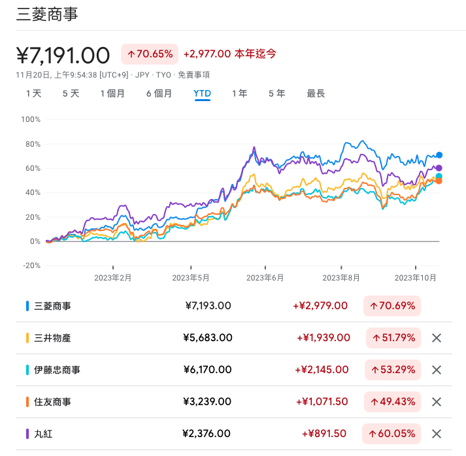466x456 pixels.
Task: Click the red 70.65% change badge
Action: tap(150, 53)
